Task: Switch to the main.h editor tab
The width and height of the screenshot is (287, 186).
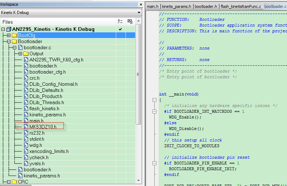Action: 152,6
